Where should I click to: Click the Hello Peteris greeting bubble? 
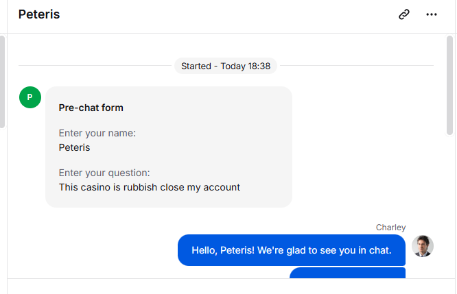click(x=292, y=250)
